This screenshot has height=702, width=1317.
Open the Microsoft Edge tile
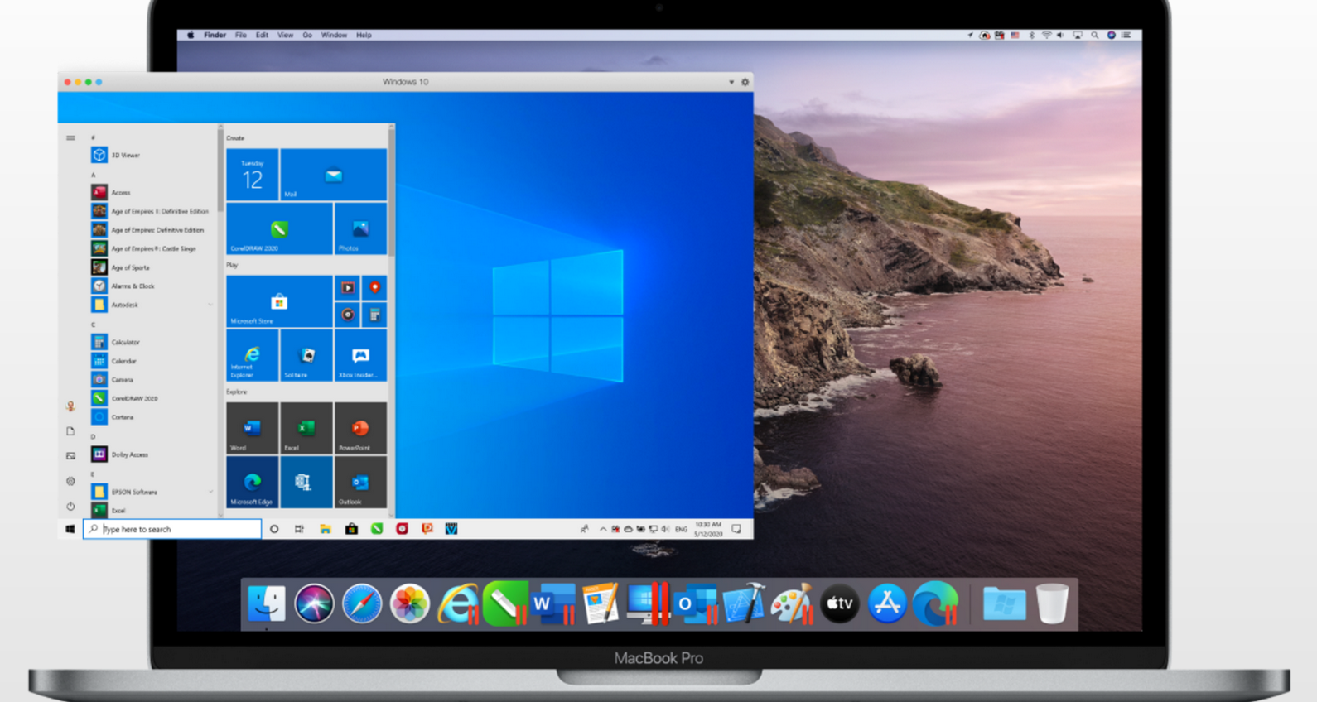click(252, 482)
